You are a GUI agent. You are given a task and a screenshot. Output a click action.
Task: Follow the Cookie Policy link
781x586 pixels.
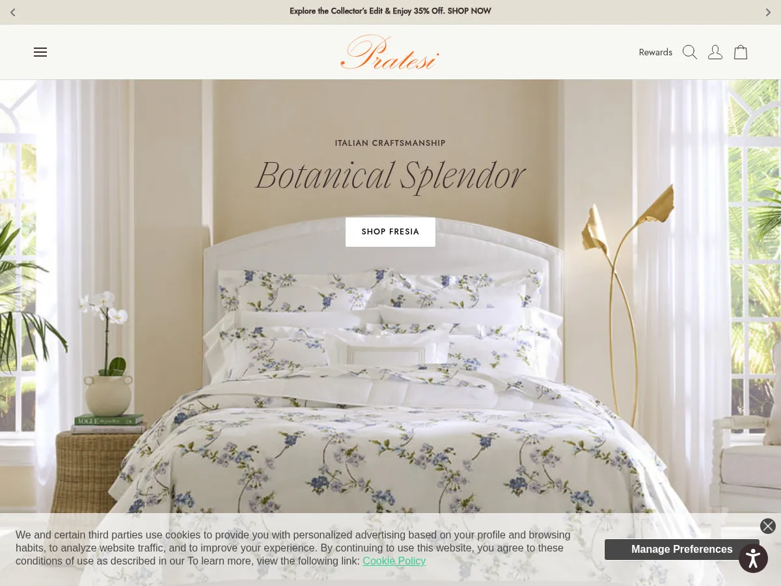394,561
